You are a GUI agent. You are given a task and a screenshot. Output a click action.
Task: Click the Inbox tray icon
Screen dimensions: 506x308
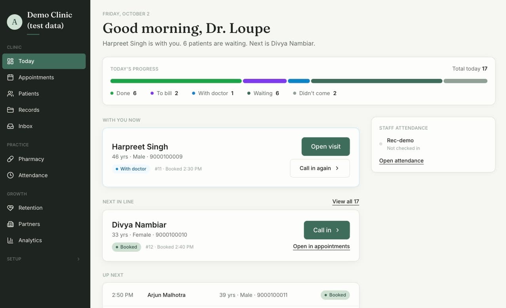pyautogui.click(x=11, y=126)
